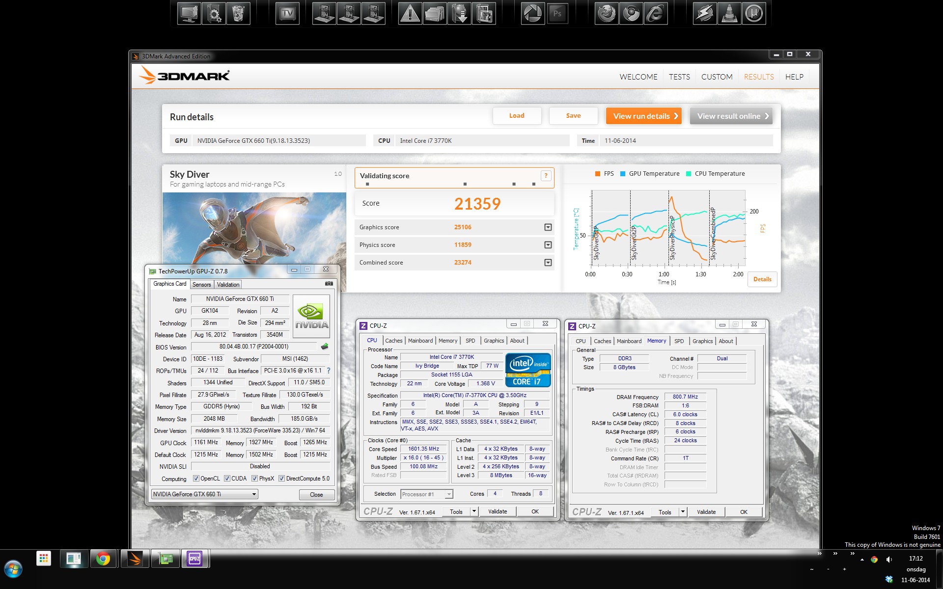This screenshot has width=943, height=589.
Task: Click the Details button under the chart
Action: (762, 279)
